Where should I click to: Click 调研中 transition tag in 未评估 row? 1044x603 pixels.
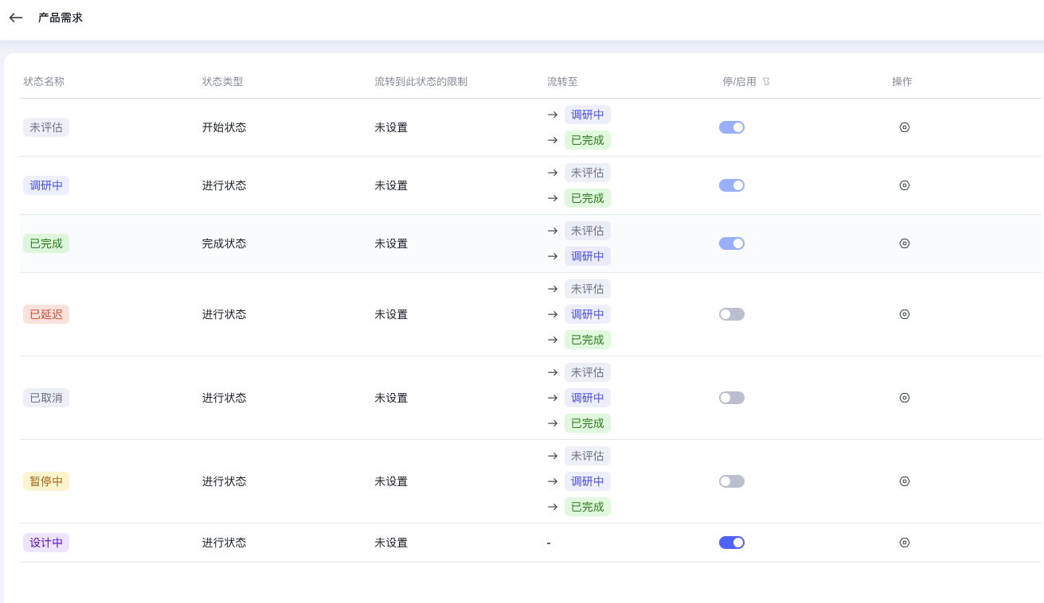coord(587,115)
